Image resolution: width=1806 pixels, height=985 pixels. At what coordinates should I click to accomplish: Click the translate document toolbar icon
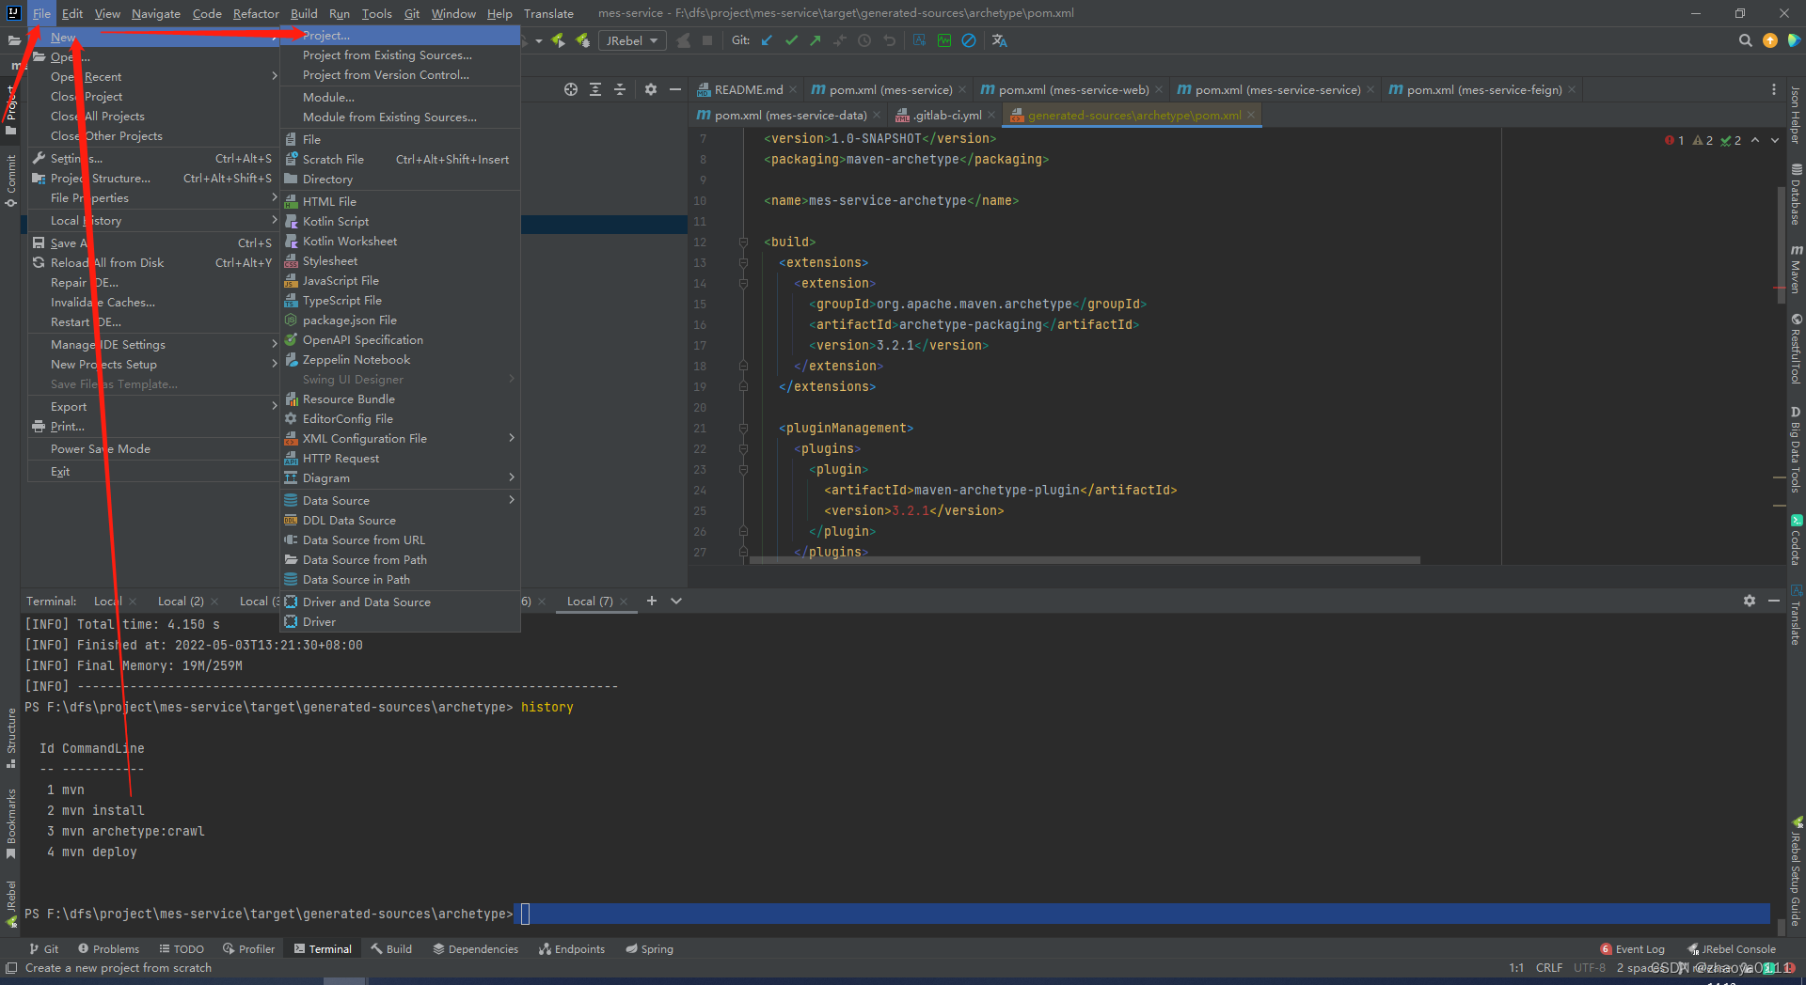[x=919, y=40]
